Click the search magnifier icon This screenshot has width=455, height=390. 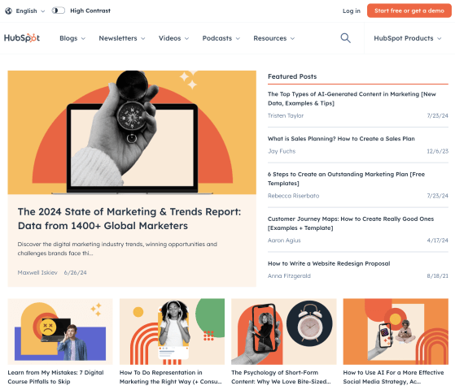coord(345,38)
